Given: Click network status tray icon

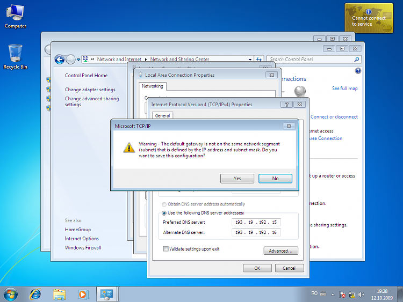Looking at the screenshot, I should (x=351, y=294).
